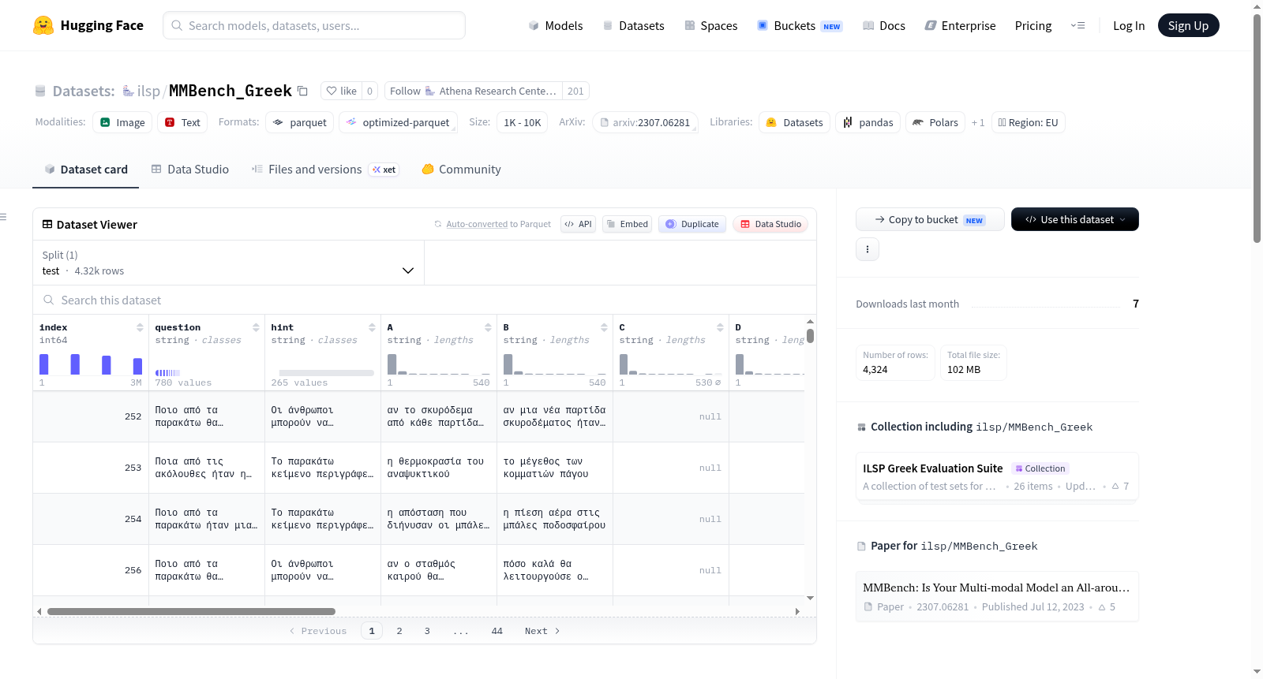Click the search models, datasets, users field

pos(314,25)
